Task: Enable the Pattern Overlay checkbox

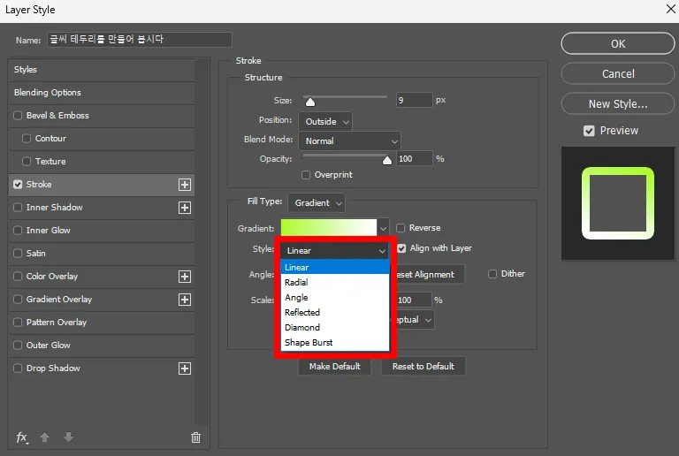Action: (18, 322)
